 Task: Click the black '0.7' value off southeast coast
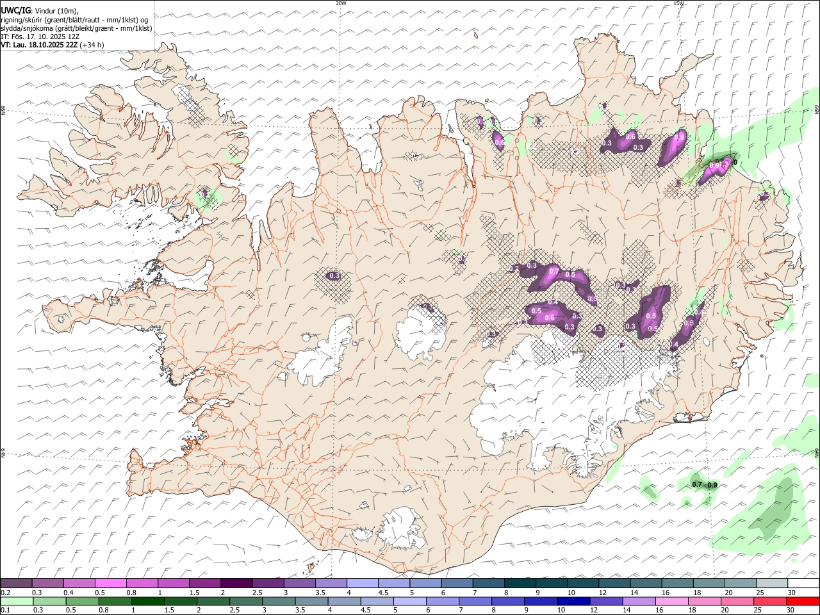point(697,484)
